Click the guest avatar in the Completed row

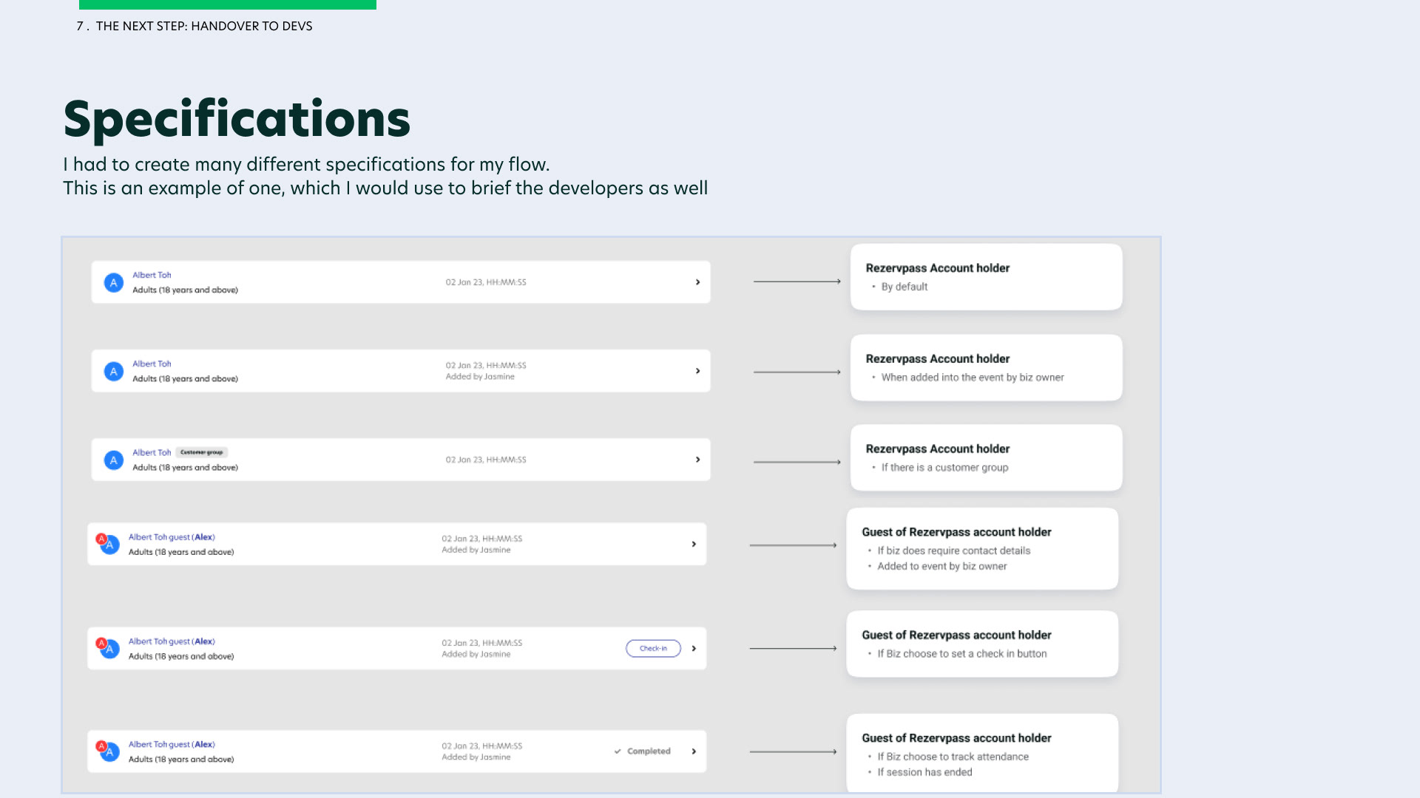108,751
